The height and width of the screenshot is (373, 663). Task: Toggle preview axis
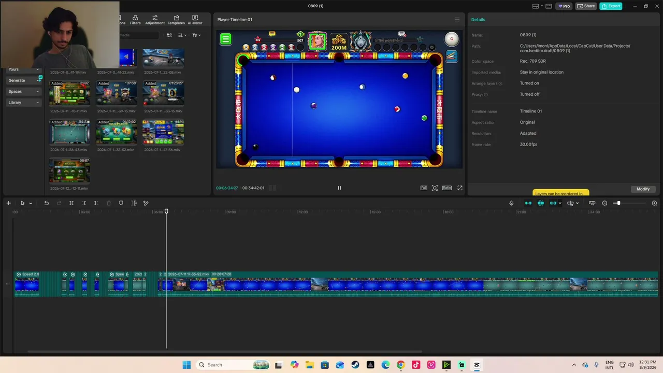[570, 203]
